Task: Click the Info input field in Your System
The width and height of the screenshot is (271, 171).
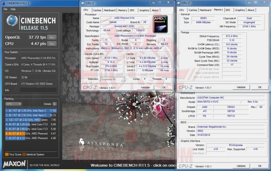Action: (x=38, y=90)
